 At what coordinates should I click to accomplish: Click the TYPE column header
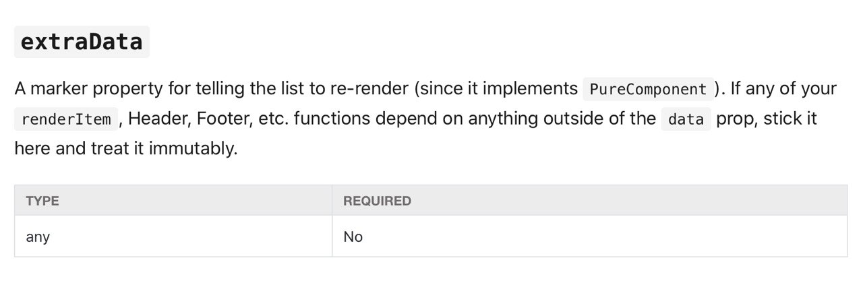[x=42, y=201]
